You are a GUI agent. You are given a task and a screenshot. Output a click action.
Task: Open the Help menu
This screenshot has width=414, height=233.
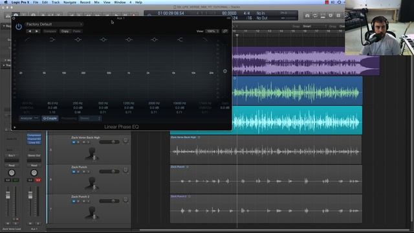(x=138, y=2)
